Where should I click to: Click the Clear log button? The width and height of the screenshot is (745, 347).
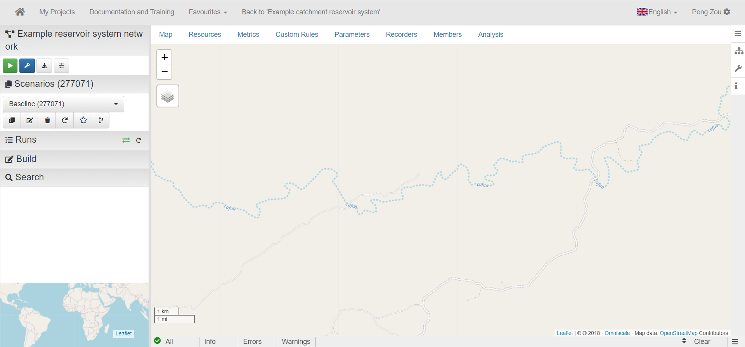702,342
